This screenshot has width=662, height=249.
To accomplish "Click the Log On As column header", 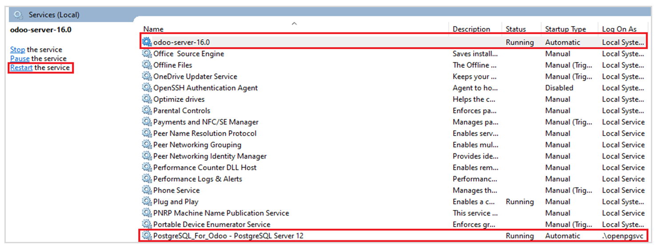I will [x=619, y=29].
